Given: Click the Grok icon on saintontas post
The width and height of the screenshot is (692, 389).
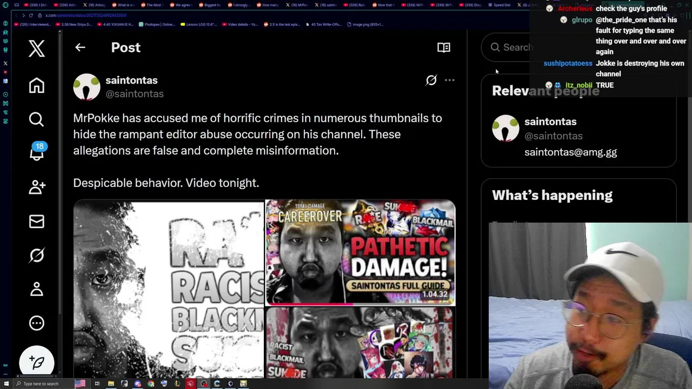Looking at the screenshot, I should point(431,81).
